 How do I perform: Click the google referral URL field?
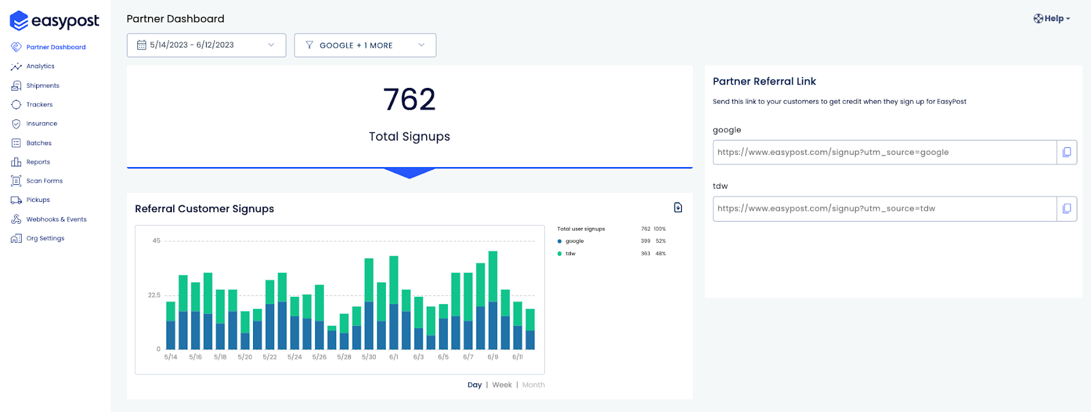point(884,152)
